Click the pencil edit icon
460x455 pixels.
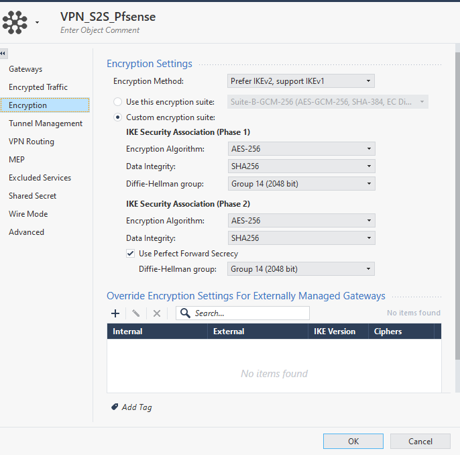click(x=135, y=313)
